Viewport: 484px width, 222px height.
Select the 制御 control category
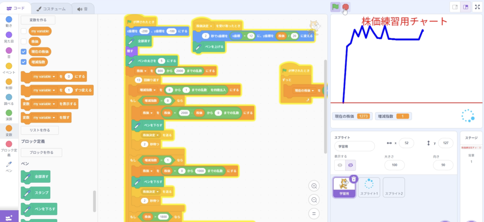9,84
